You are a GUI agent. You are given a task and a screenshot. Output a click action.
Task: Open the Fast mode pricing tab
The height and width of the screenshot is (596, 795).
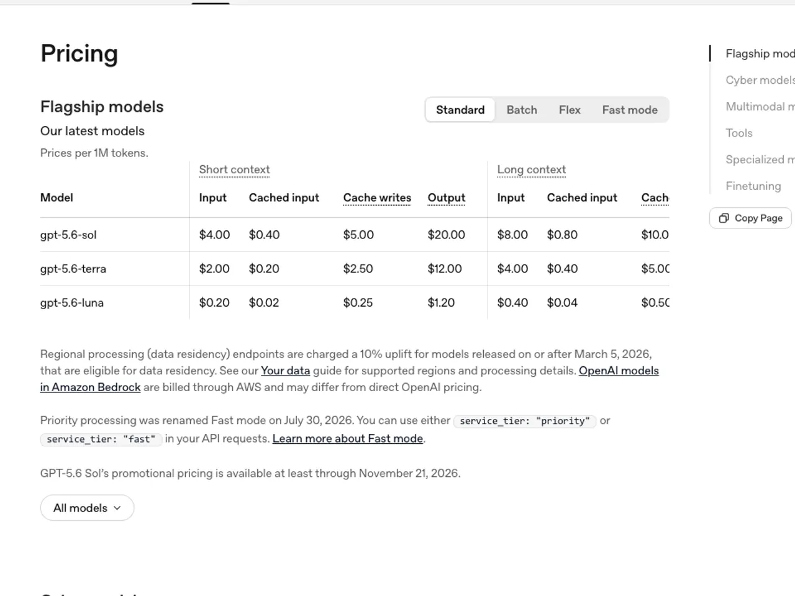point(630,110)
